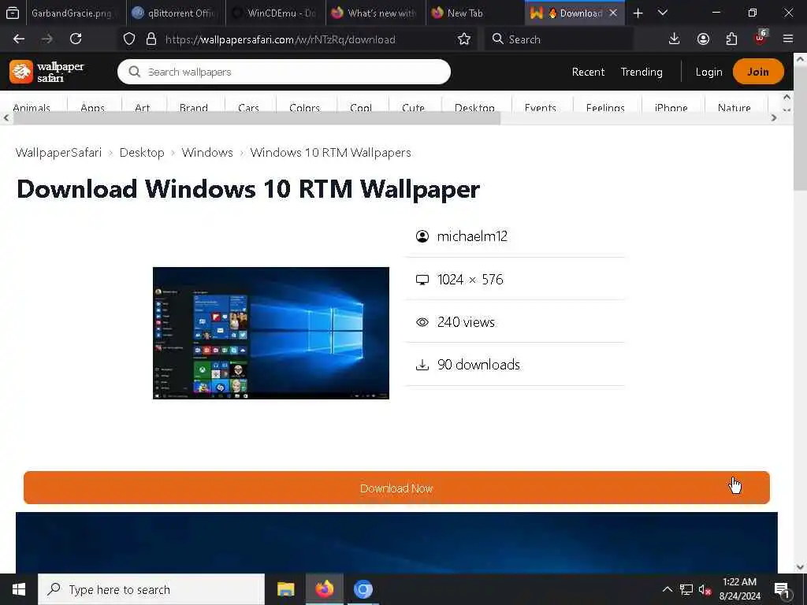The height and width of the screenshot is (605, 807).
Task: Switch to the New Tab tab
Action: (474, 13)
